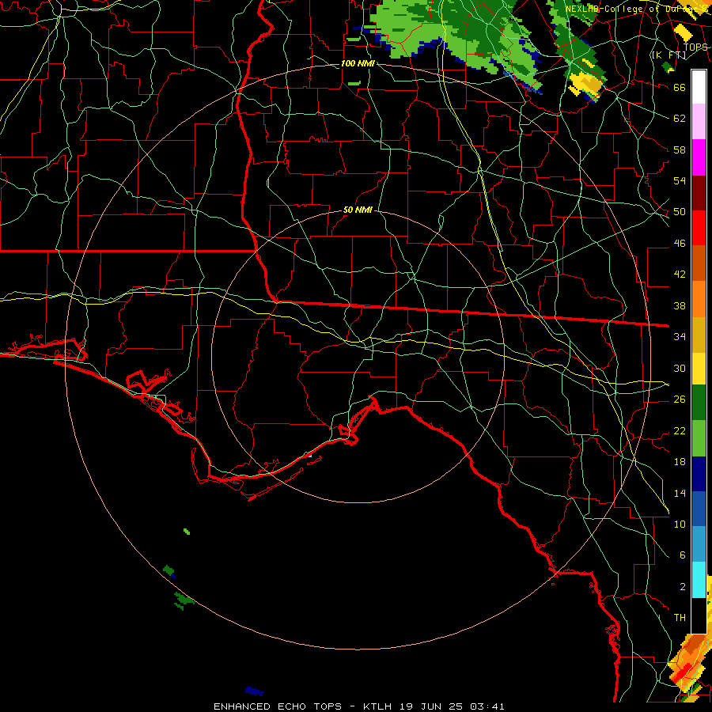
Task: Click the legend value "26"
Action: pos(680,400)
